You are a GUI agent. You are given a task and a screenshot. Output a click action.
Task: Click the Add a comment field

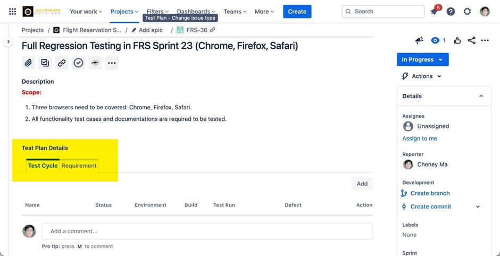207,231
